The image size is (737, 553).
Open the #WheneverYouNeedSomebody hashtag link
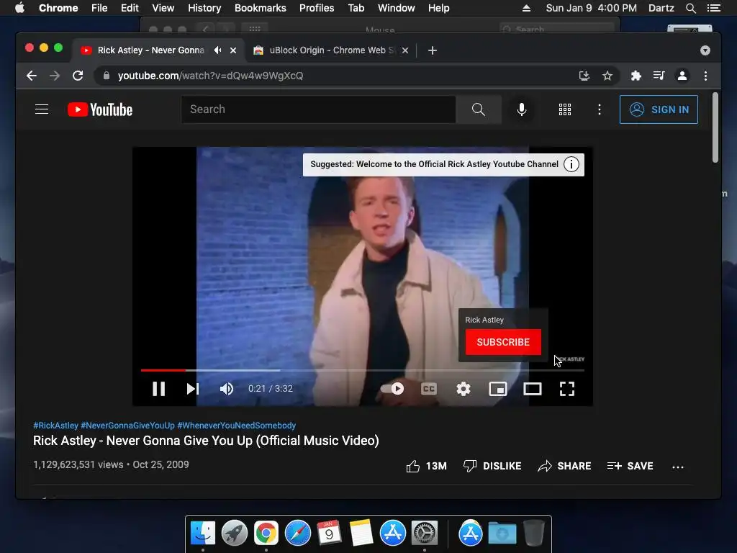coord(236,426)
